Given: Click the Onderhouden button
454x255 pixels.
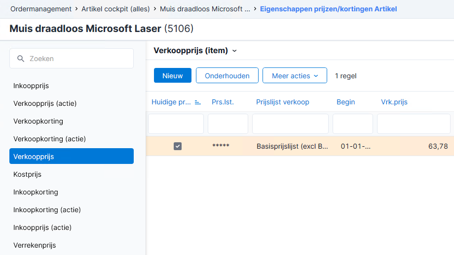Looking at the screenshot, I should click(227, 76).
